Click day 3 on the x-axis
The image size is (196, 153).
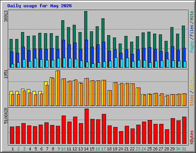coord(24,149)
